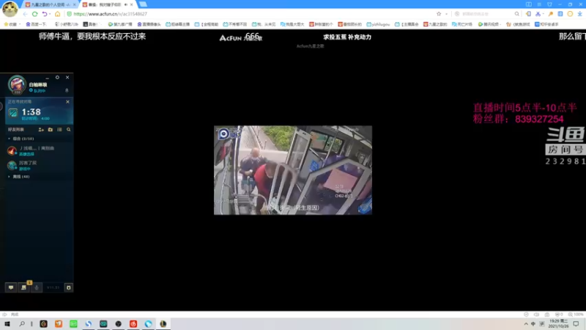Viewport: 586px width, 330px height.
Task: Open the system tray hidden icons arrow
Action: coord(526,324)
